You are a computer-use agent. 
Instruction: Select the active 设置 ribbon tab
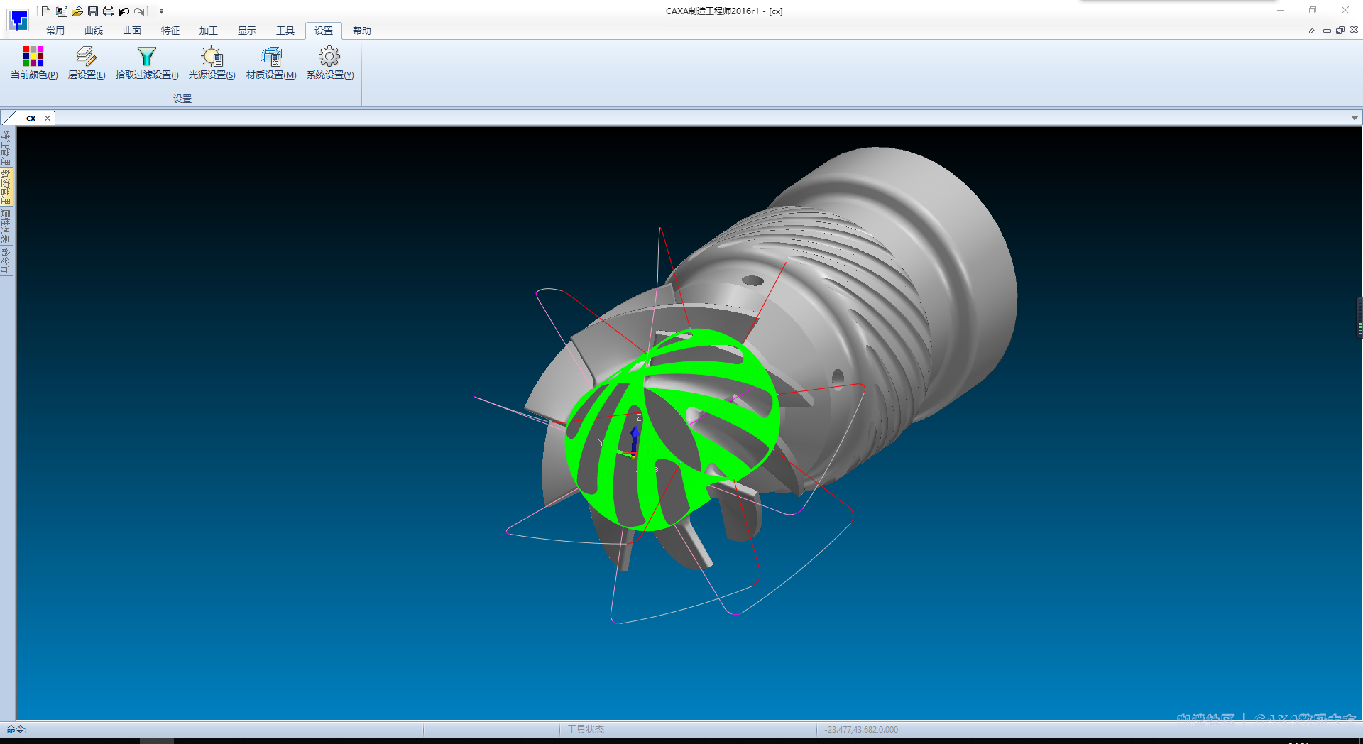[x=324, y=31]
